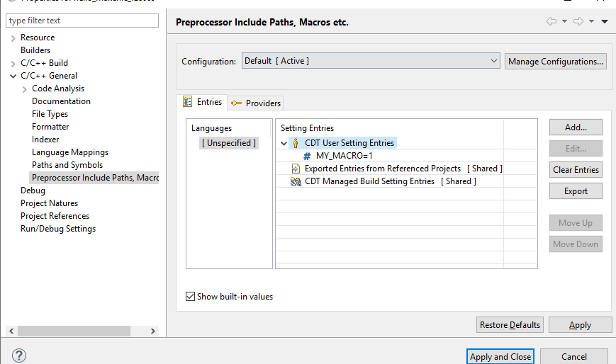Select Paths and Symbols in the tree

pos(67,165)
